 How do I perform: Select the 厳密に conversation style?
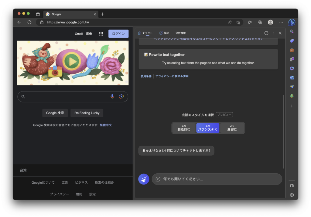point(232,128)
